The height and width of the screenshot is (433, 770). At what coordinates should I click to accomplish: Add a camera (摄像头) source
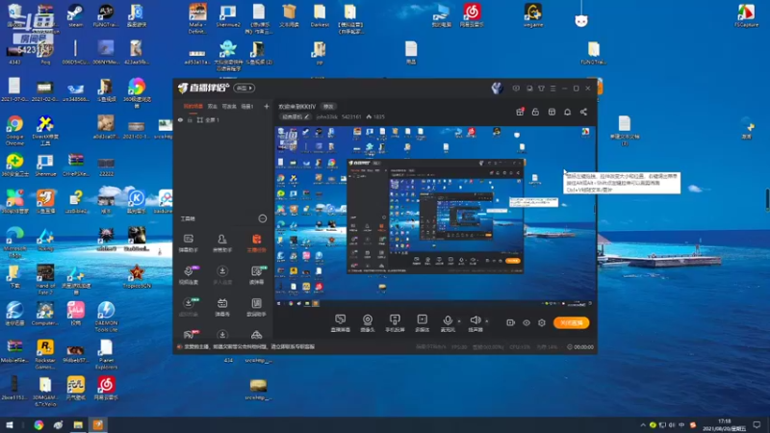[x=368, y=323]
